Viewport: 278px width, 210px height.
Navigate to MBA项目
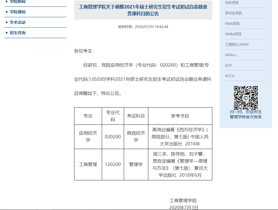point(232,23)
